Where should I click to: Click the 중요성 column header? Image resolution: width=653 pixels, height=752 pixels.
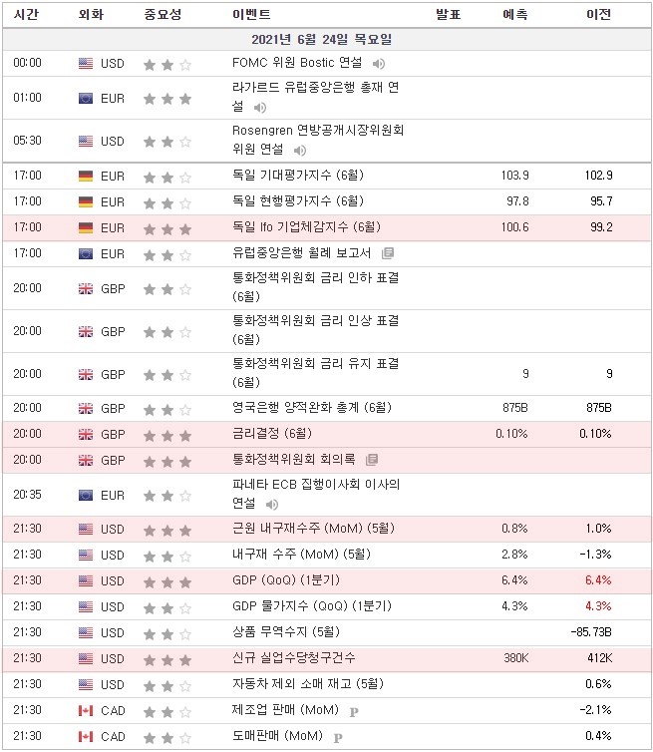pos(163,15)
